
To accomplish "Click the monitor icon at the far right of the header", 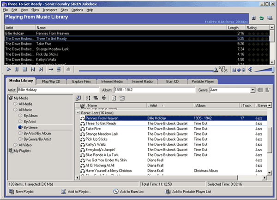I will click(270, 18).
